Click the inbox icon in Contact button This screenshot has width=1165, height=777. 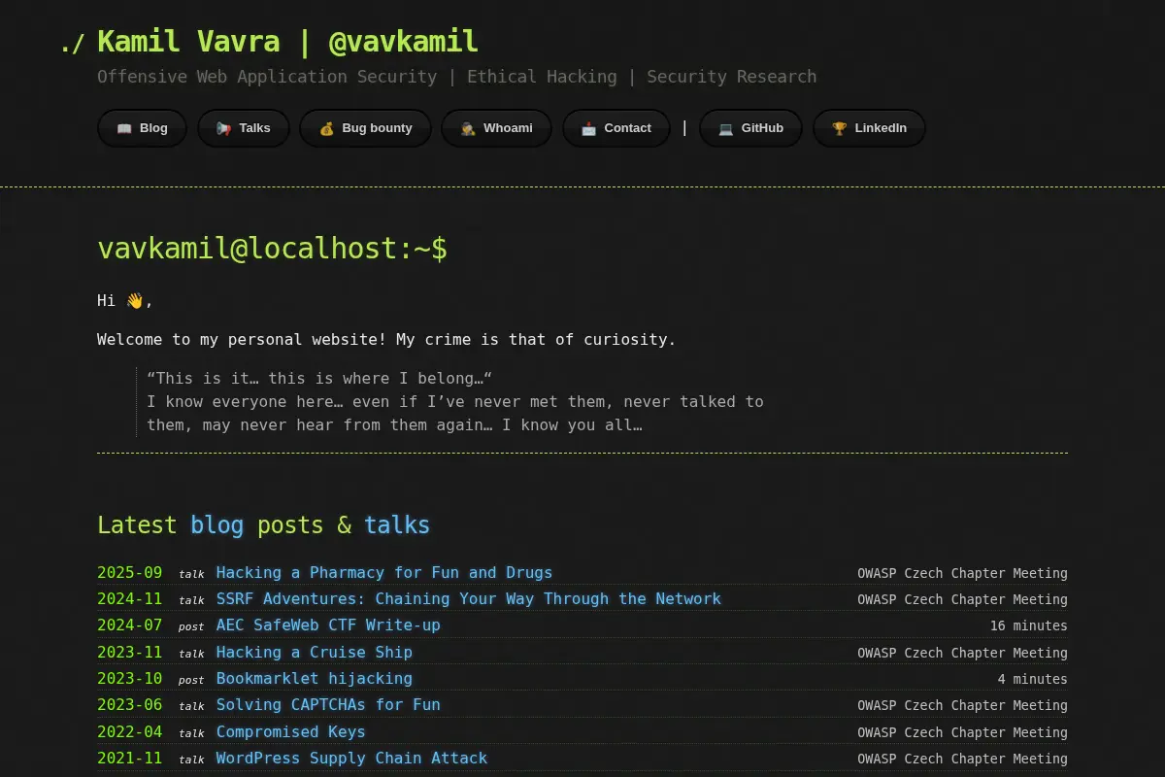(x=588, y=128)
